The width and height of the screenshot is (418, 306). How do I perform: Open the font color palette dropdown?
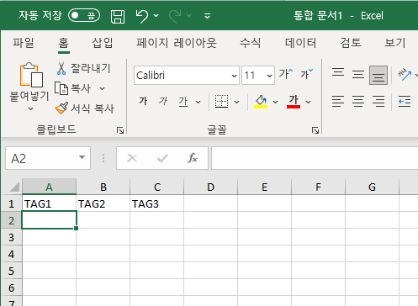pyautogui.click(x=308, y=102)
